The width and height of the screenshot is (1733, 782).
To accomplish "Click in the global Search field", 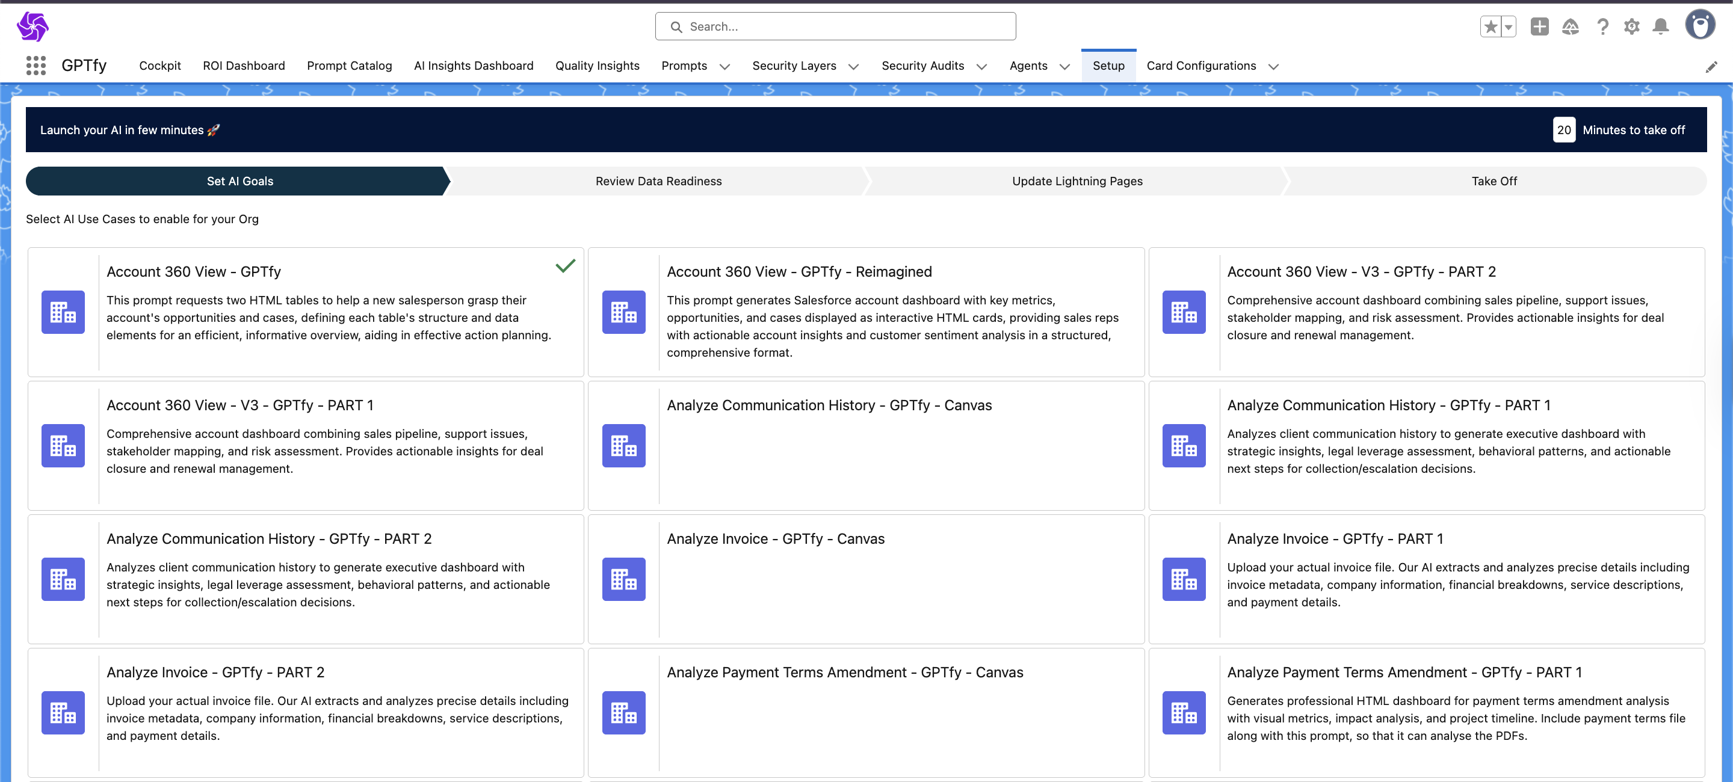I will (x=835, y=27).
